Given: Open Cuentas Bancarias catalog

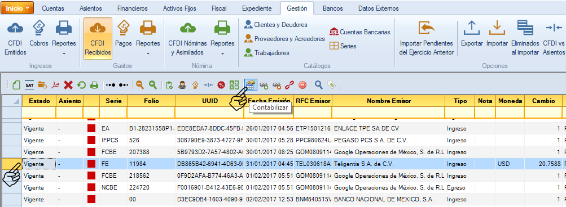Looking at the screenshot, I should point(360,32).
